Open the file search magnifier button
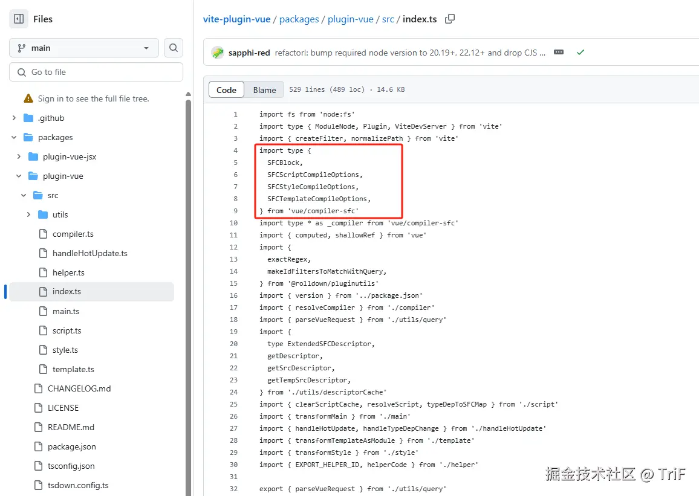The width and height of the screenshot is (699, 496). tap(174, 48)
